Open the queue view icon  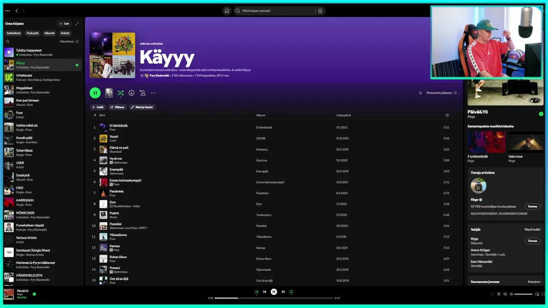pyautogui.click(x=499, y=294)
